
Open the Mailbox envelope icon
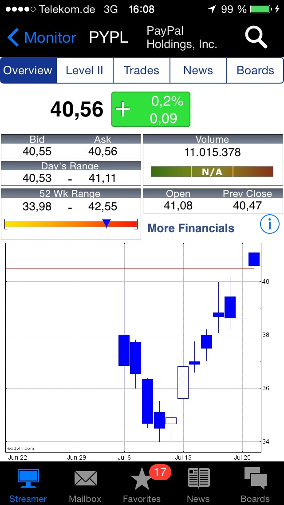pyautogui.click(x=85, y=479)
